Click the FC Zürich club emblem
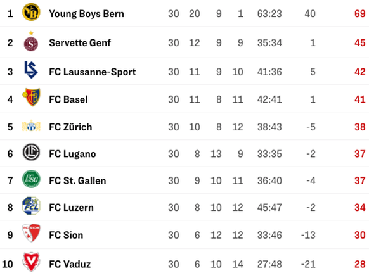Viewport: 369px width, 278px height. point(31,126)
